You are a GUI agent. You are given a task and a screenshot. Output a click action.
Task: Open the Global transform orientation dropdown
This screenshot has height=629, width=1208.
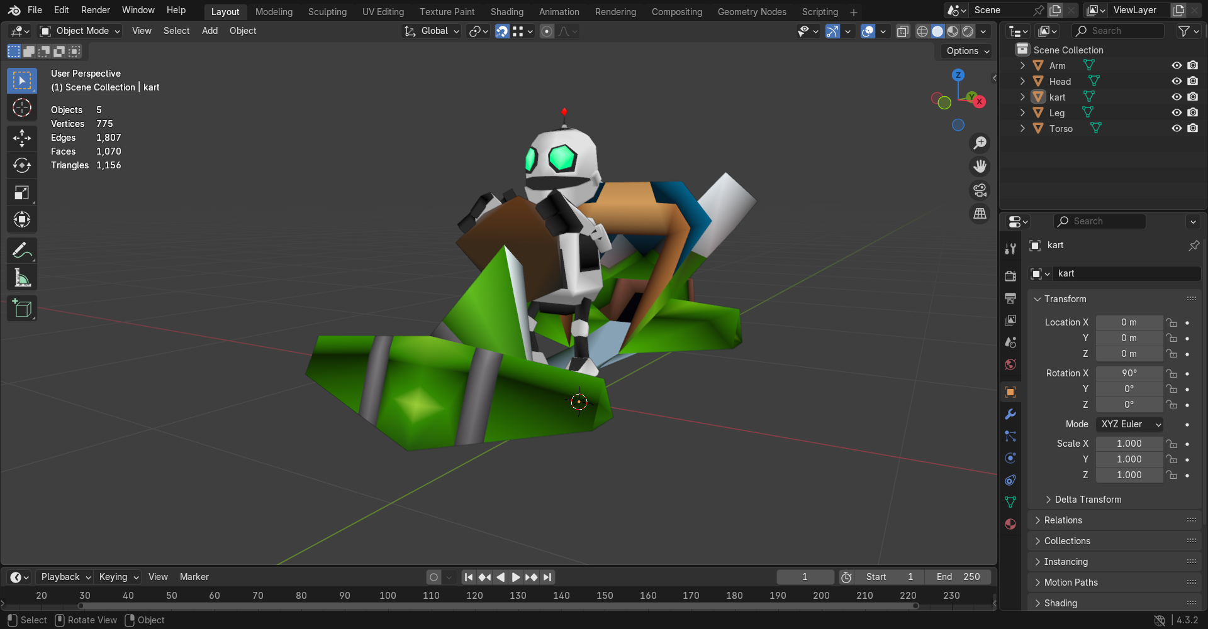click(432, 31)
